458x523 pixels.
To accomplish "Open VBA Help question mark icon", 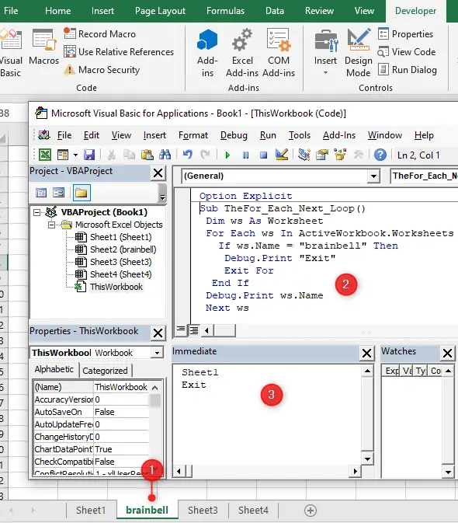I will 380,155.
